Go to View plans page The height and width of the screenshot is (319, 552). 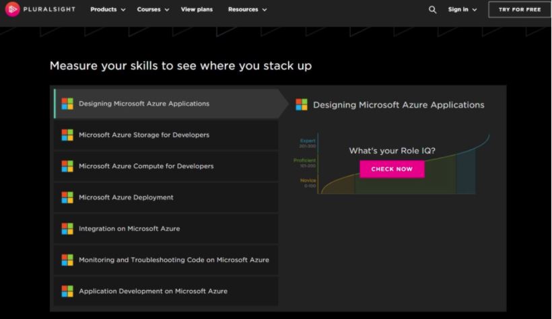pyautogui.click(x=198, y=9)
